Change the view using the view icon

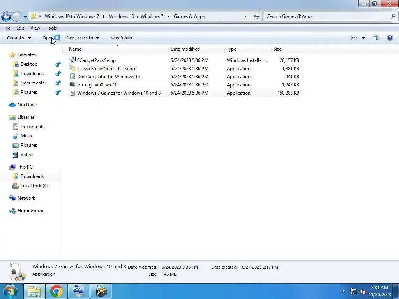(x=355, y=38)
